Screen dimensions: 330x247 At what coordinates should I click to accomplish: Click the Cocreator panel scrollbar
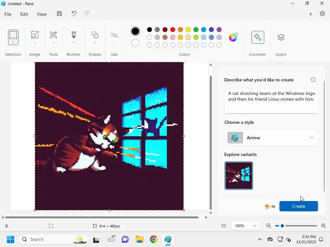[324, 136]
